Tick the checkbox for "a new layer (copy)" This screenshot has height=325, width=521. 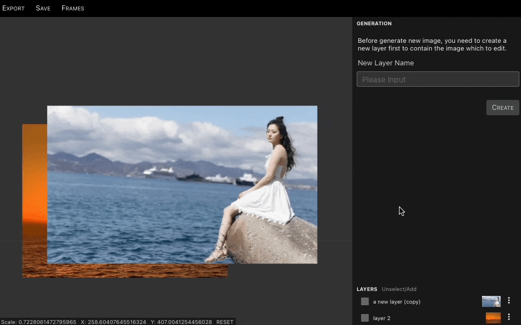365,301
